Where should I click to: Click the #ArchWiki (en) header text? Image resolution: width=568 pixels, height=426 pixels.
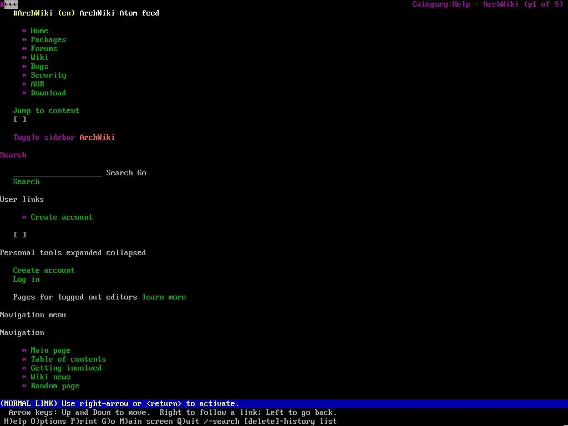click(x=44, y=13)
